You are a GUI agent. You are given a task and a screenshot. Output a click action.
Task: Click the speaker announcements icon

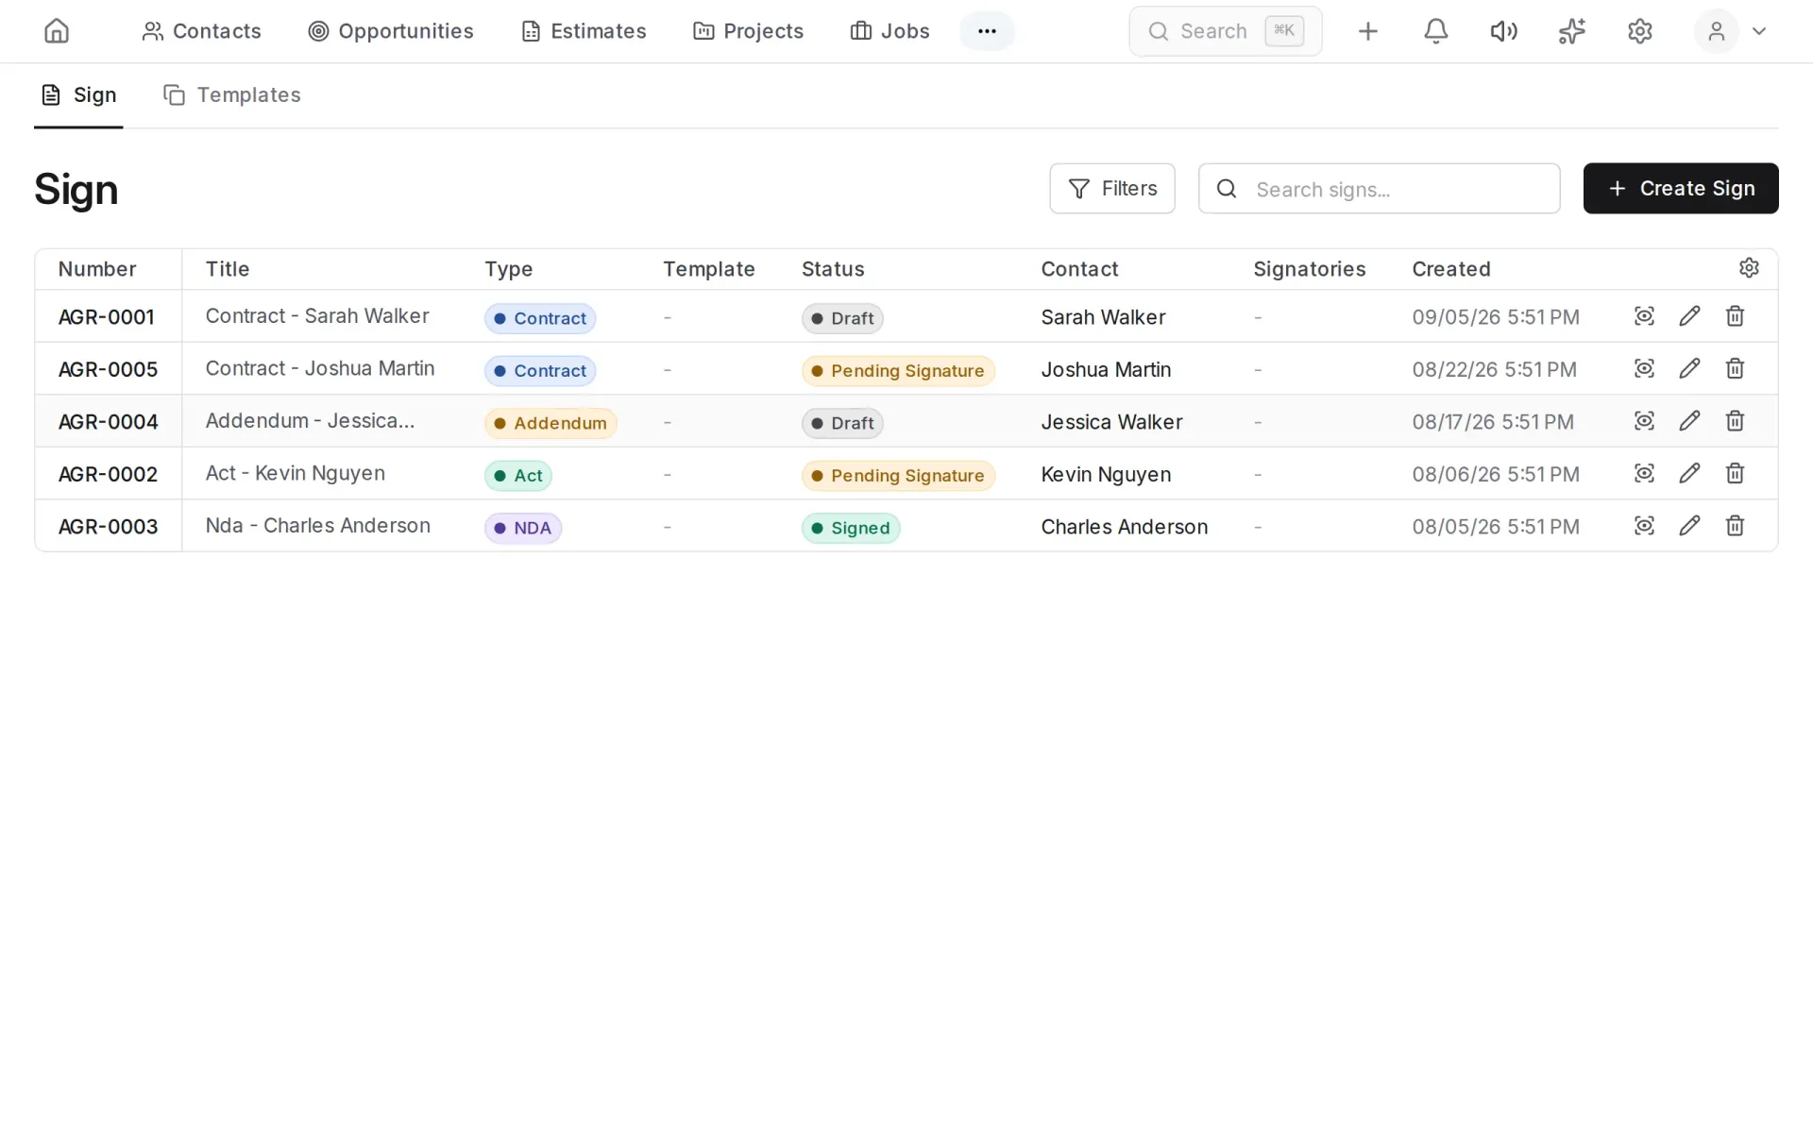coord(1503,31)
